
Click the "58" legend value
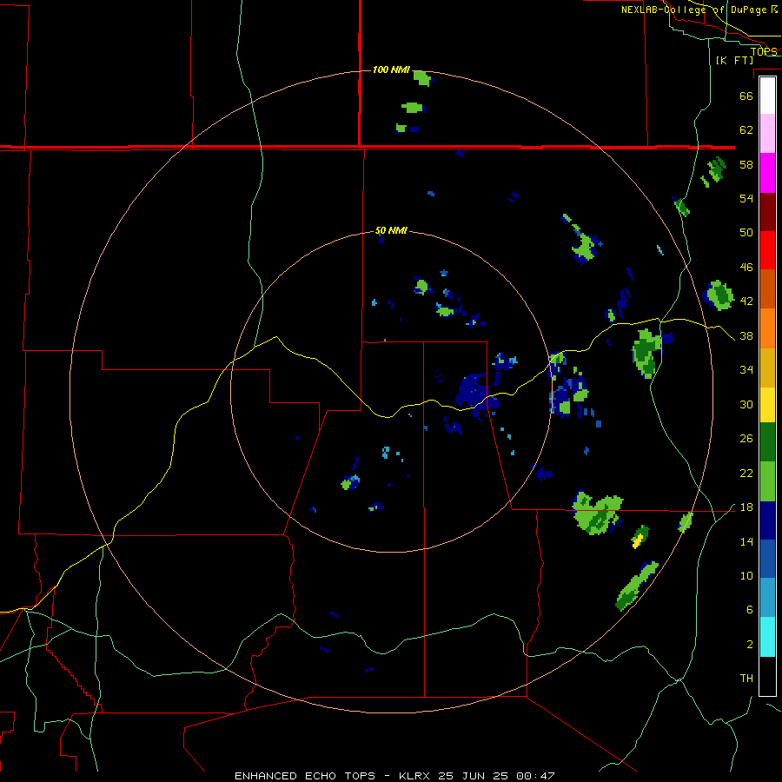click(x=746, y=164)
